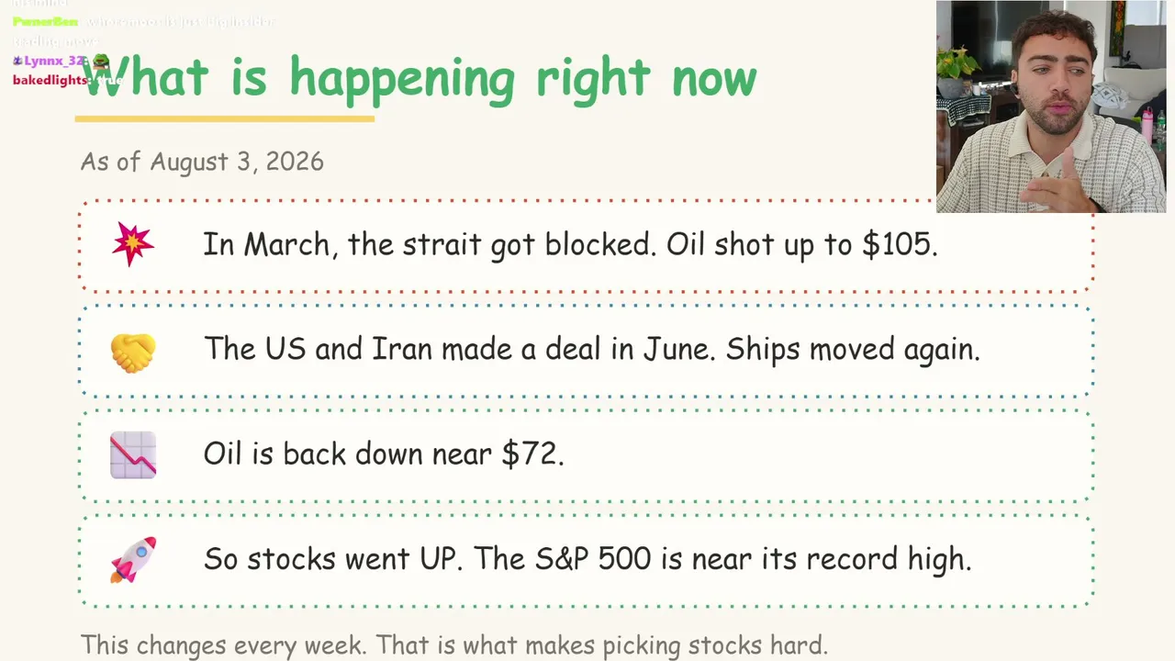Image resolution: width=1175 pixels, height=661 pixels.
Task: Click the streamer webcam overlay
Action: click(1051, 106)
